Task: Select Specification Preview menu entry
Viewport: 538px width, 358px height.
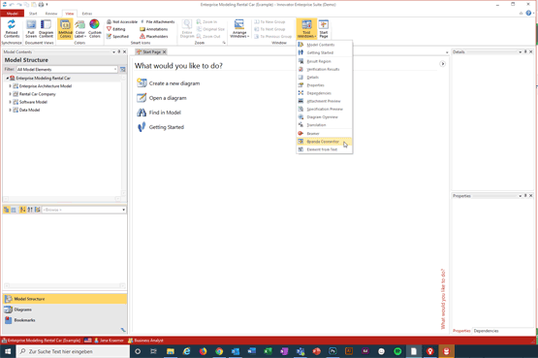Action: 324,109
